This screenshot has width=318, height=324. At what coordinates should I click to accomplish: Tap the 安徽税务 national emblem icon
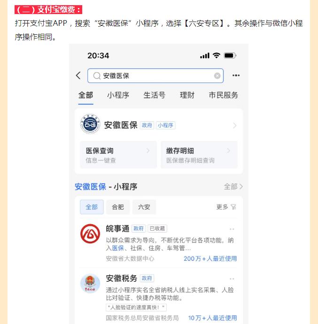coord(90,283)
